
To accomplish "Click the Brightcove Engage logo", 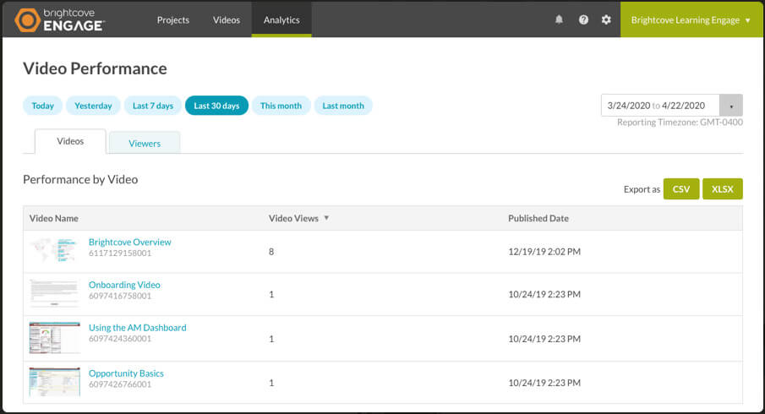I will click(x=59, y=20).
